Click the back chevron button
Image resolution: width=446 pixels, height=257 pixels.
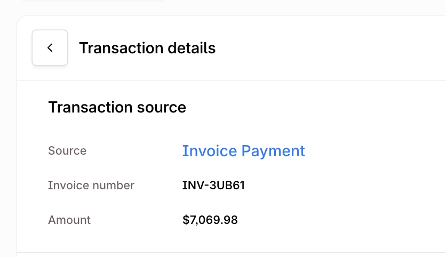tap(50, 48)
